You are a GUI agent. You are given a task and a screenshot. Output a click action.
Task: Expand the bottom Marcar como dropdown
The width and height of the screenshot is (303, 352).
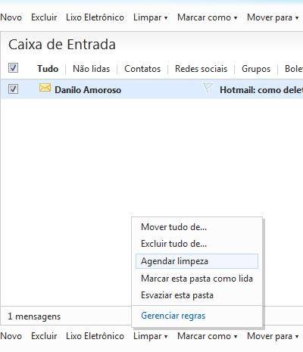208,336
